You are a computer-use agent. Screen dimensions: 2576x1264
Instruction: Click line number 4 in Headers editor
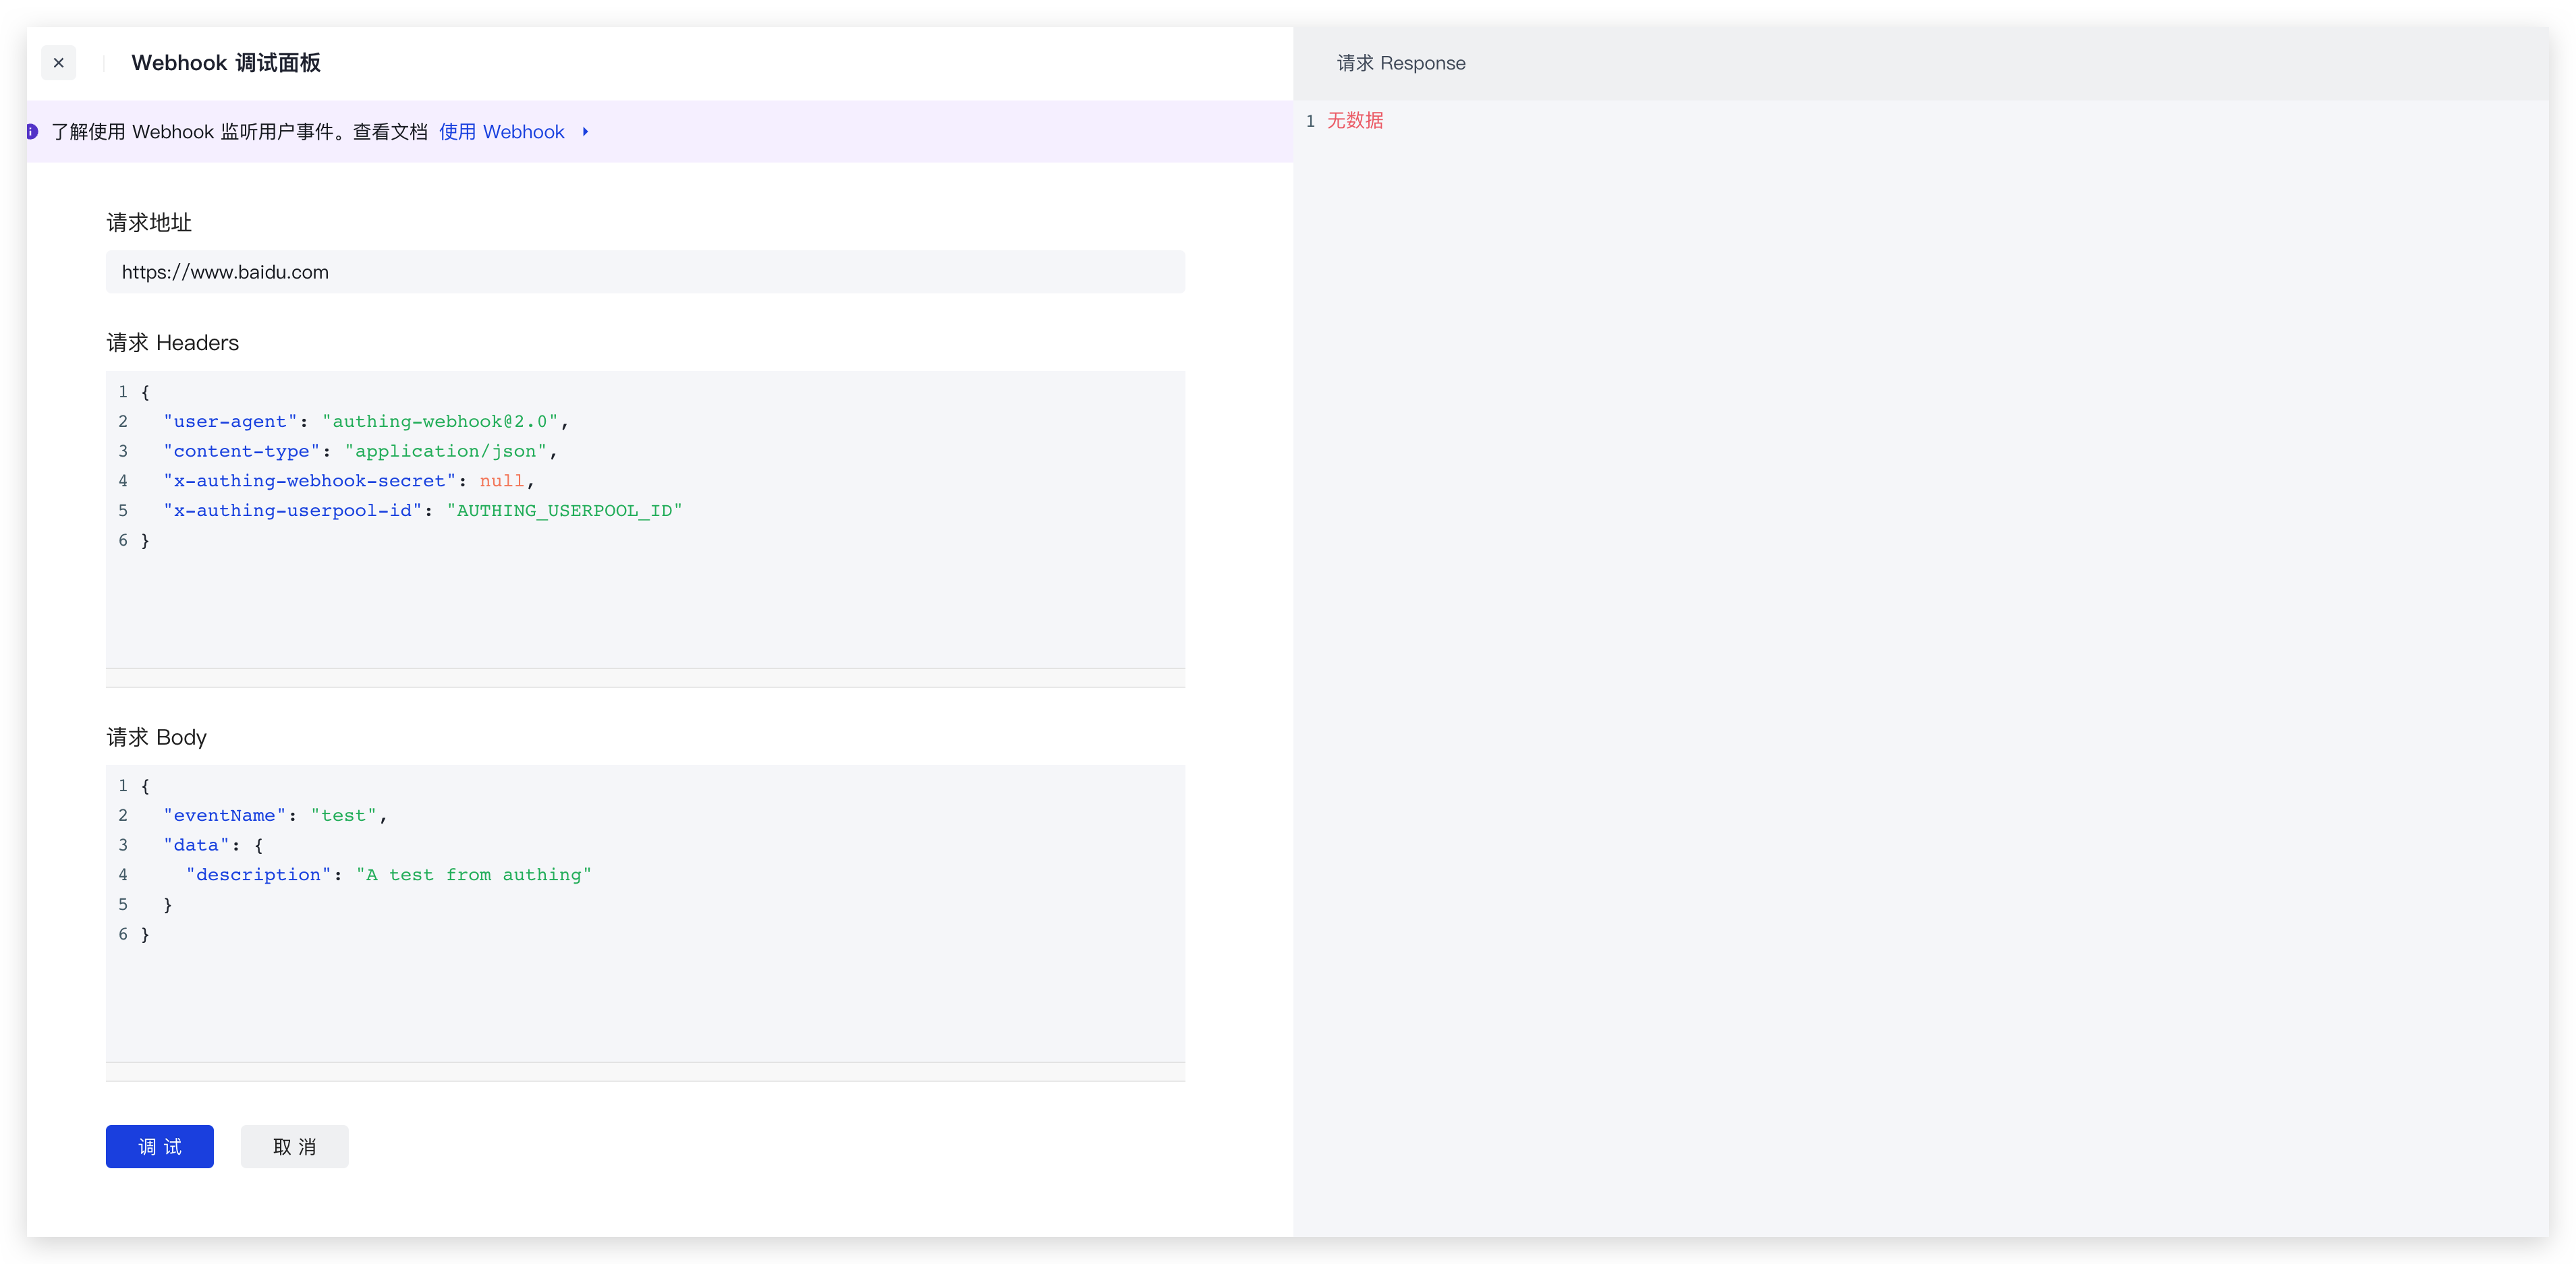tap(123, 481)
